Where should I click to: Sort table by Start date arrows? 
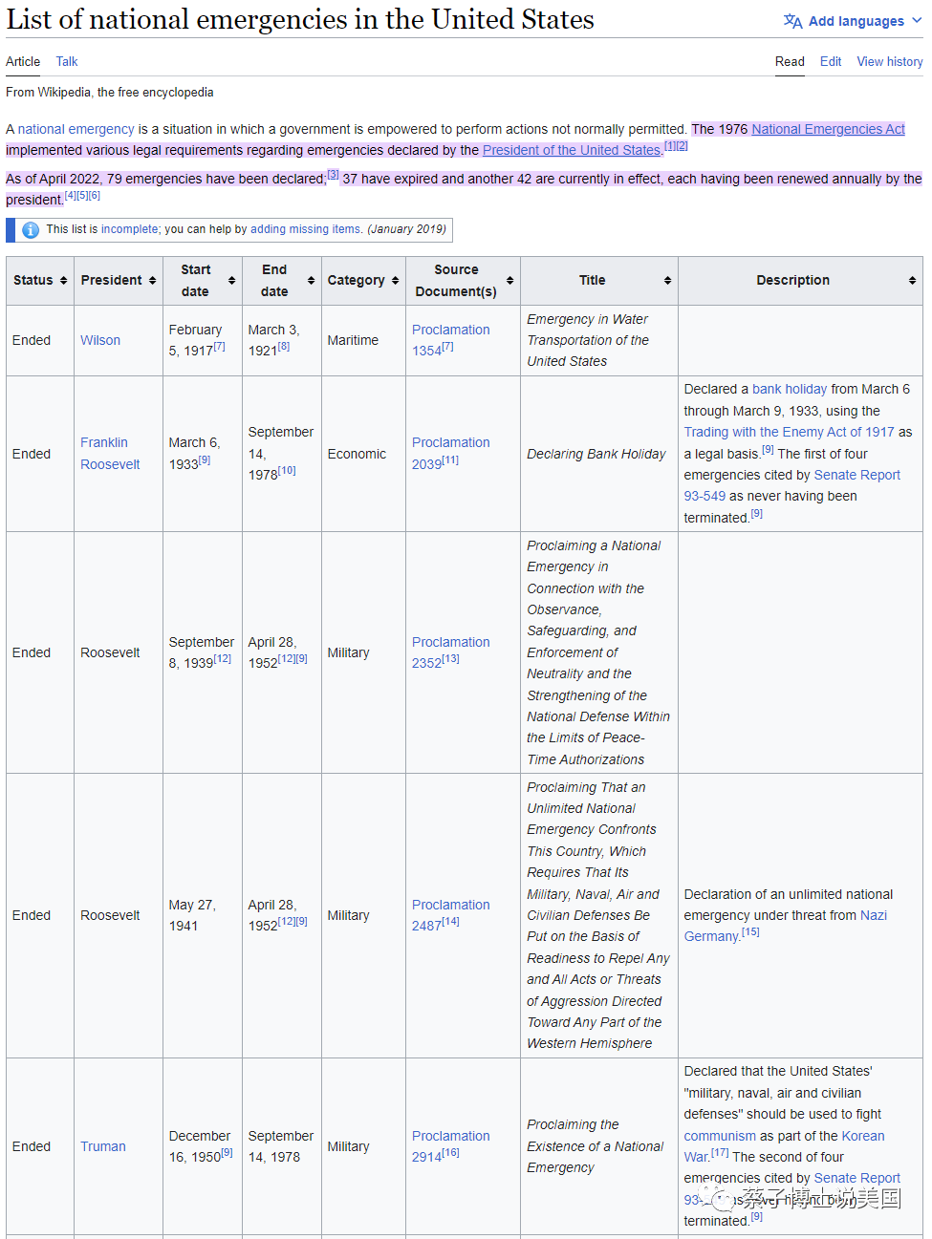(231, 281)
